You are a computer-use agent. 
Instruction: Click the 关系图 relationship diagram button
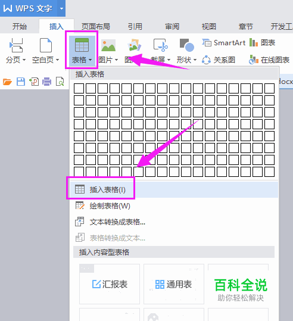point(219,60)
